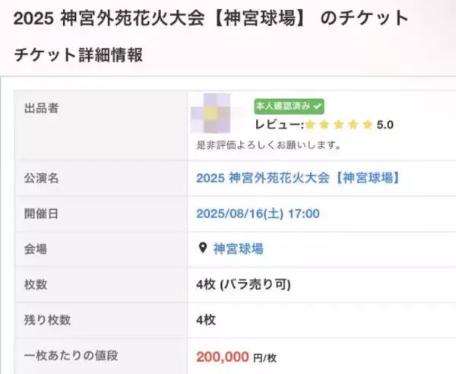Click the fourth review star icon
456x374 pixels.
pyautogui.click(x=354, y=125)
